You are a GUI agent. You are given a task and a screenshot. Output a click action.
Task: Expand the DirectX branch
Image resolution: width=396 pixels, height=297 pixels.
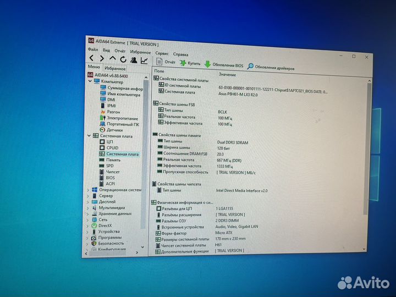pos(88,226)
